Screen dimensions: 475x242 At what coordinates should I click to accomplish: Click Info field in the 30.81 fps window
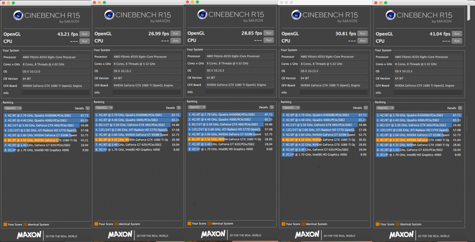(333, 93)
